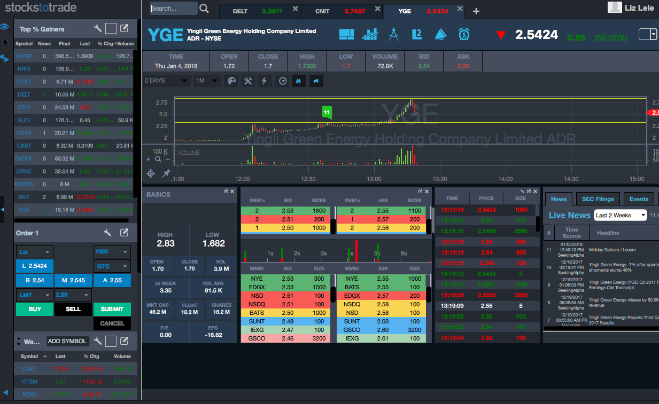659x404 pixels.
Task: Click the magnifier search icon
Action: tap(204, 9)
